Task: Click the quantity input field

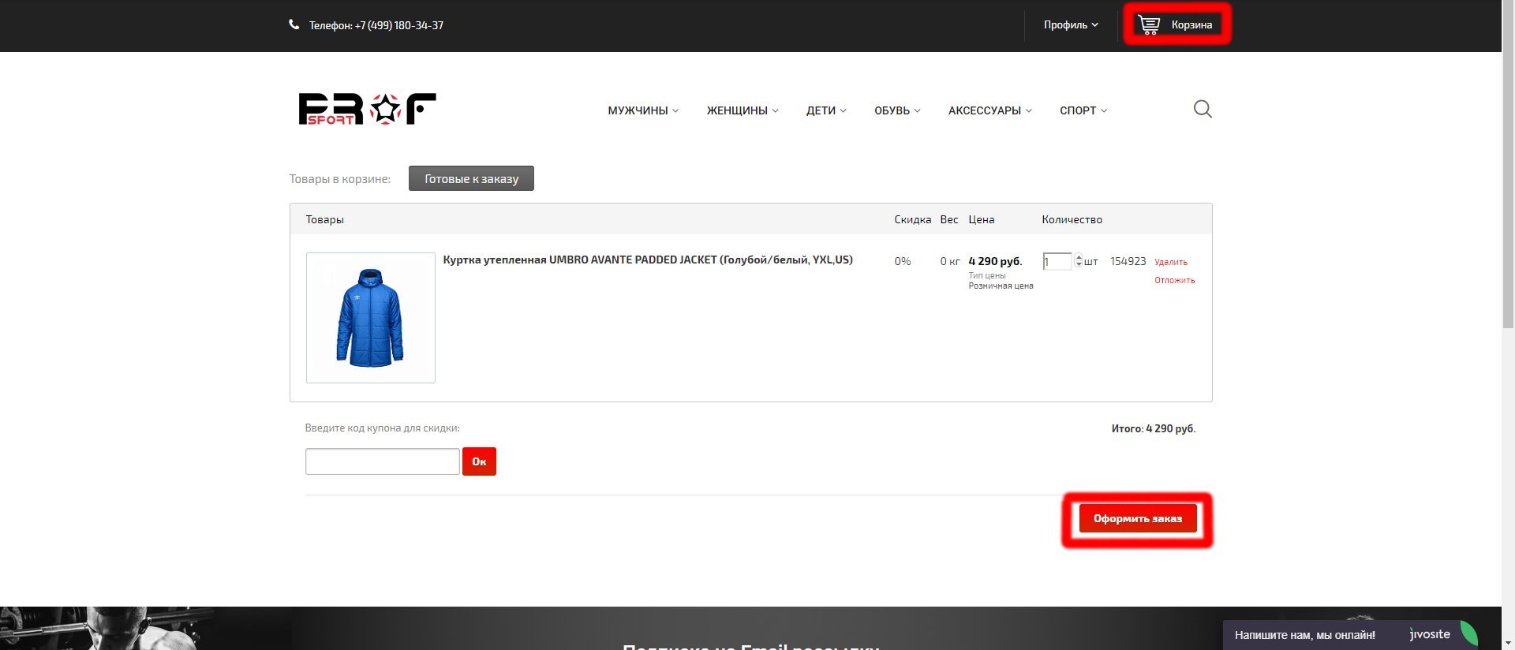Action: tap(1057, 261)
